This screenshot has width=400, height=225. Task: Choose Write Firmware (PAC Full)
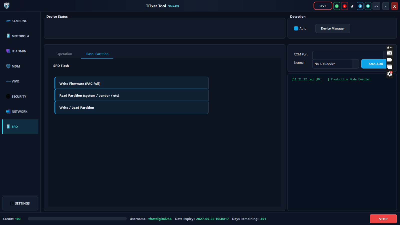[x=131, y=83]
